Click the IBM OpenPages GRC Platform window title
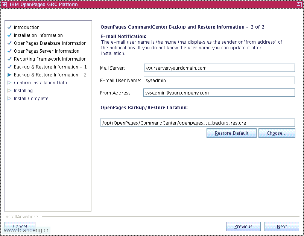The height and width of the screenshot is (236, 304). [x=44, y=5]
